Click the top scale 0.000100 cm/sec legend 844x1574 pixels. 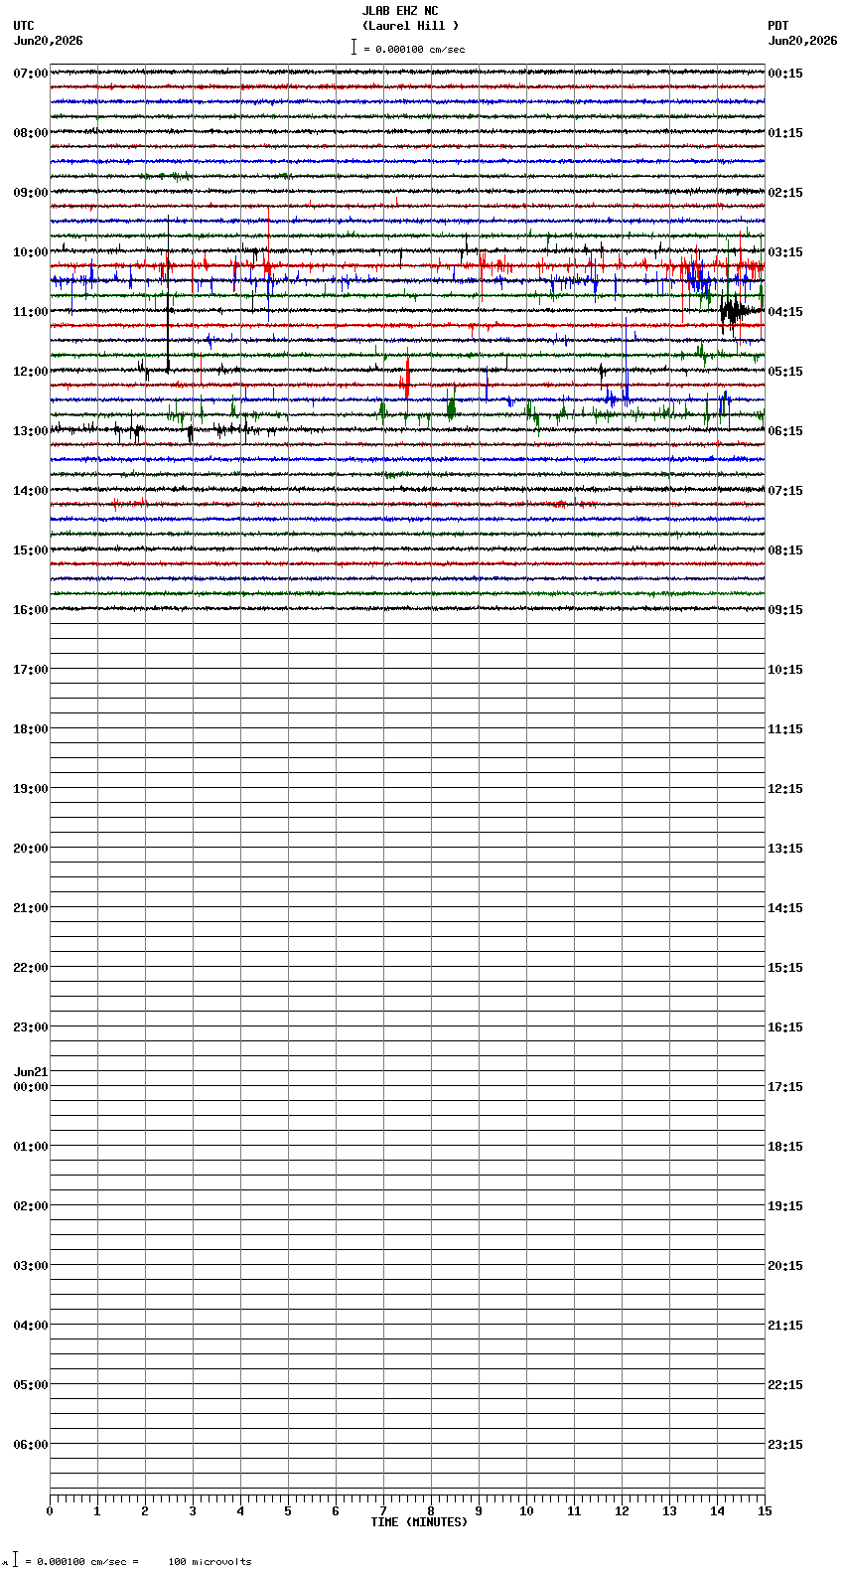408,49
